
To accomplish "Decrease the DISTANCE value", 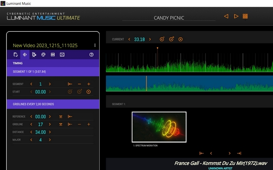I will (31, 132).
